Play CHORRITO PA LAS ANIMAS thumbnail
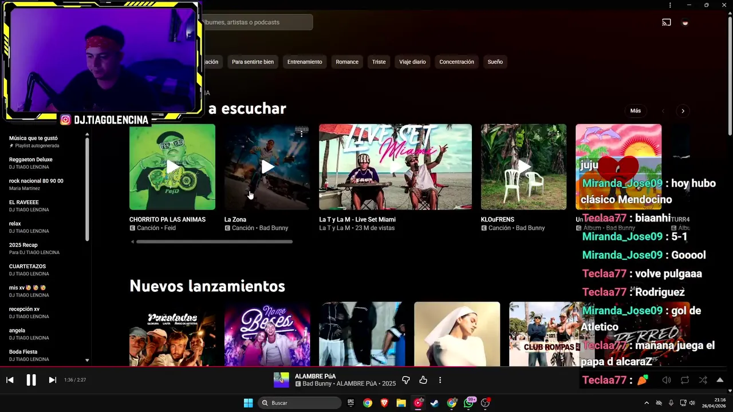Screen dimensions: 733x412 [172, 167]
